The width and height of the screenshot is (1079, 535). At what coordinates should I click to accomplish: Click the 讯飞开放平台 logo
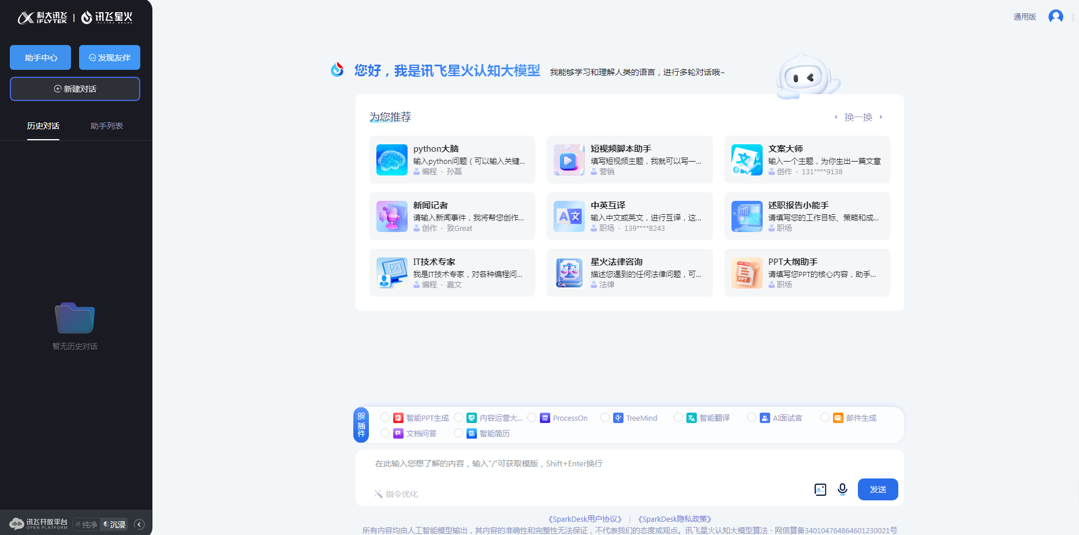tap(39, 524)
